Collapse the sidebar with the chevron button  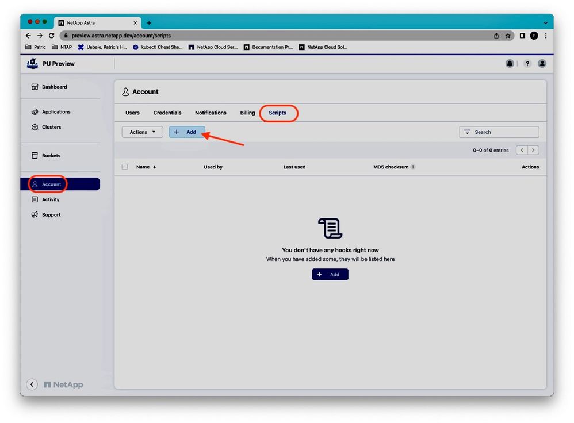[x=32, y=384]
